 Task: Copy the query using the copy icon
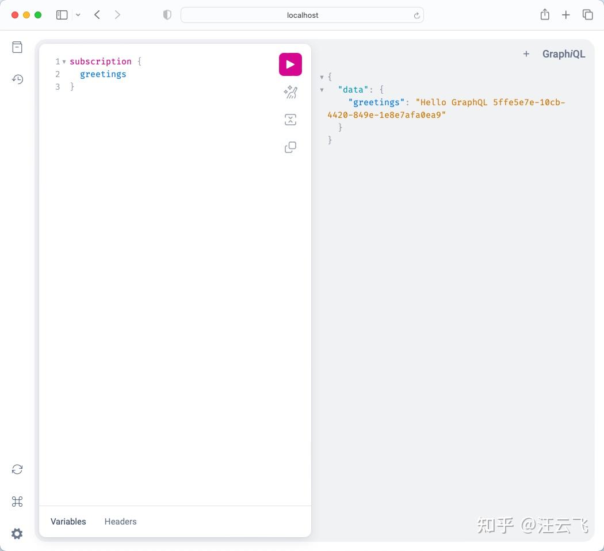point(290,147)
